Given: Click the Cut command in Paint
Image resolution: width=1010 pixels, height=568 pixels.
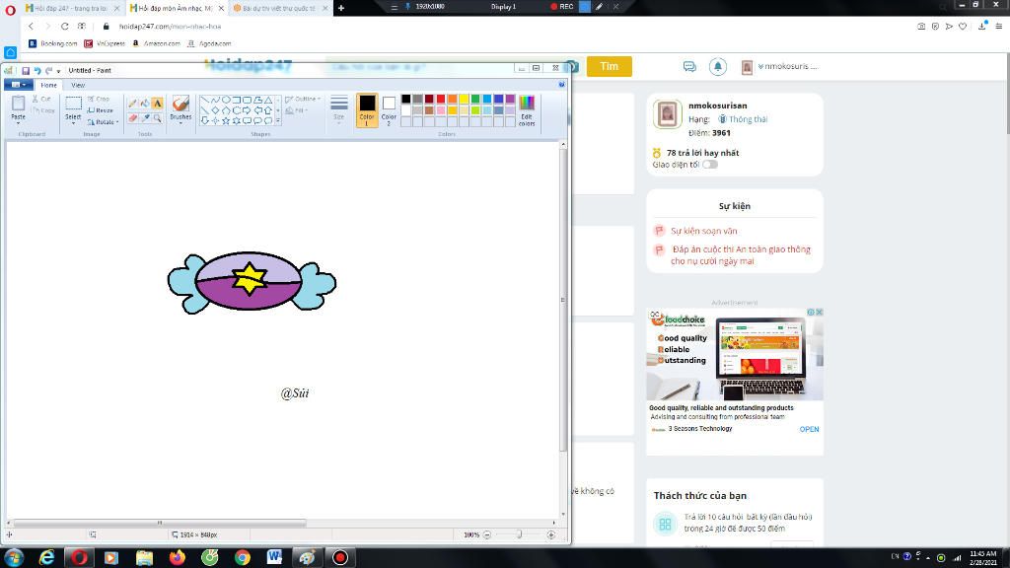Looking at the screenshot, I should pos(41,99).
